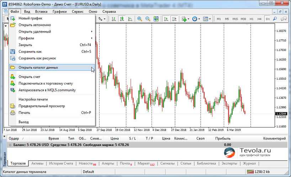Switch to the История Счета tab

pyautogui.click(x=61, y=164)
